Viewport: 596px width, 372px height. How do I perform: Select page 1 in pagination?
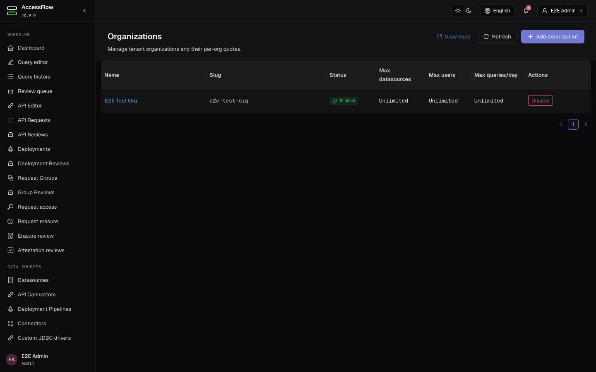573,124
